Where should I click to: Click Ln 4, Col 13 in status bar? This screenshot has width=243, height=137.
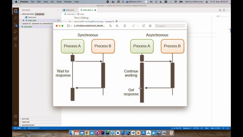(x=176, y=128)
